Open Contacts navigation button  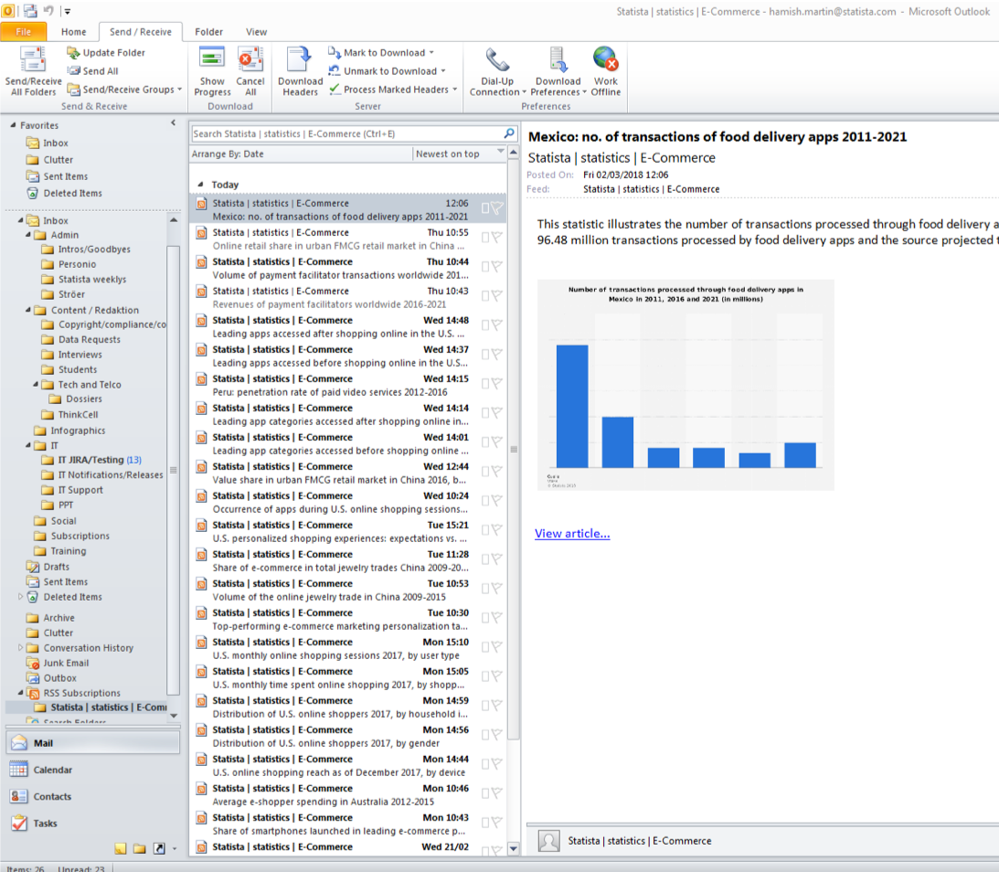[93, 796]
